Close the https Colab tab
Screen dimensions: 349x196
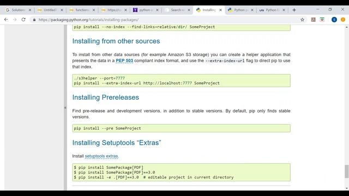click(125, 10)
